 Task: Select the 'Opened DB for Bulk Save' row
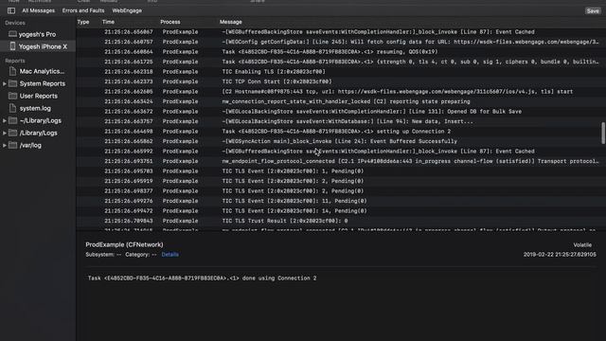(338, 112)
